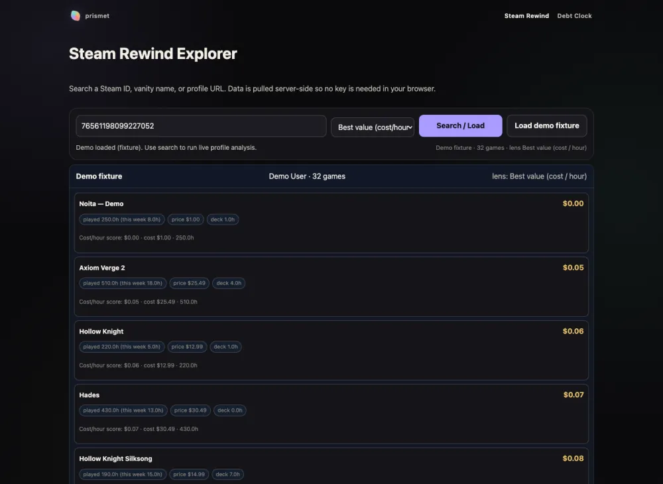Open the Axiom Verge 2 card title
This screenshot has height=484, width=663.
[x=102, y=268]
